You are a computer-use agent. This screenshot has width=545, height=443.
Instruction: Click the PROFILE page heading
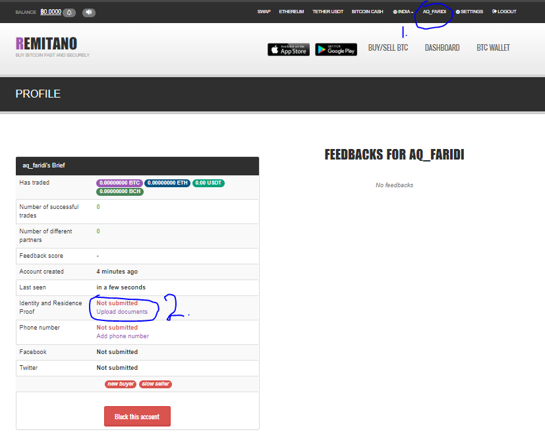click(x=38, y=94)
